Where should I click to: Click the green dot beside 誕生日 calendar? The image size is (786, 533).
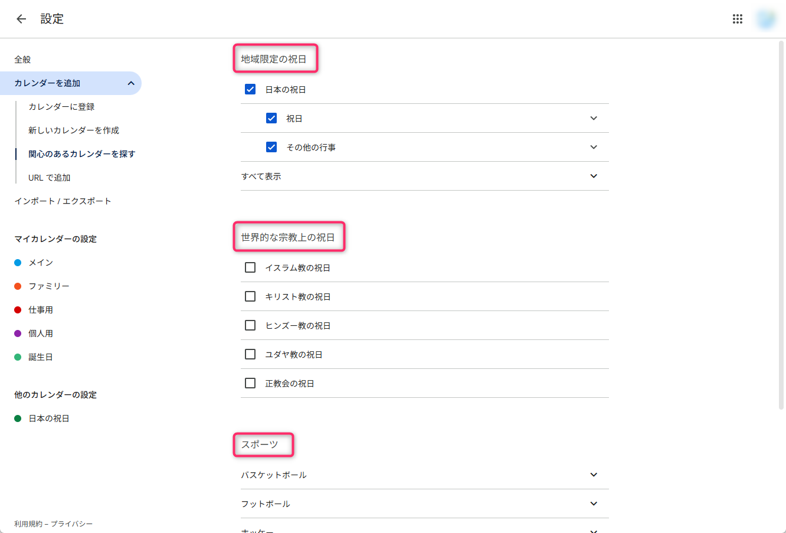18,357
